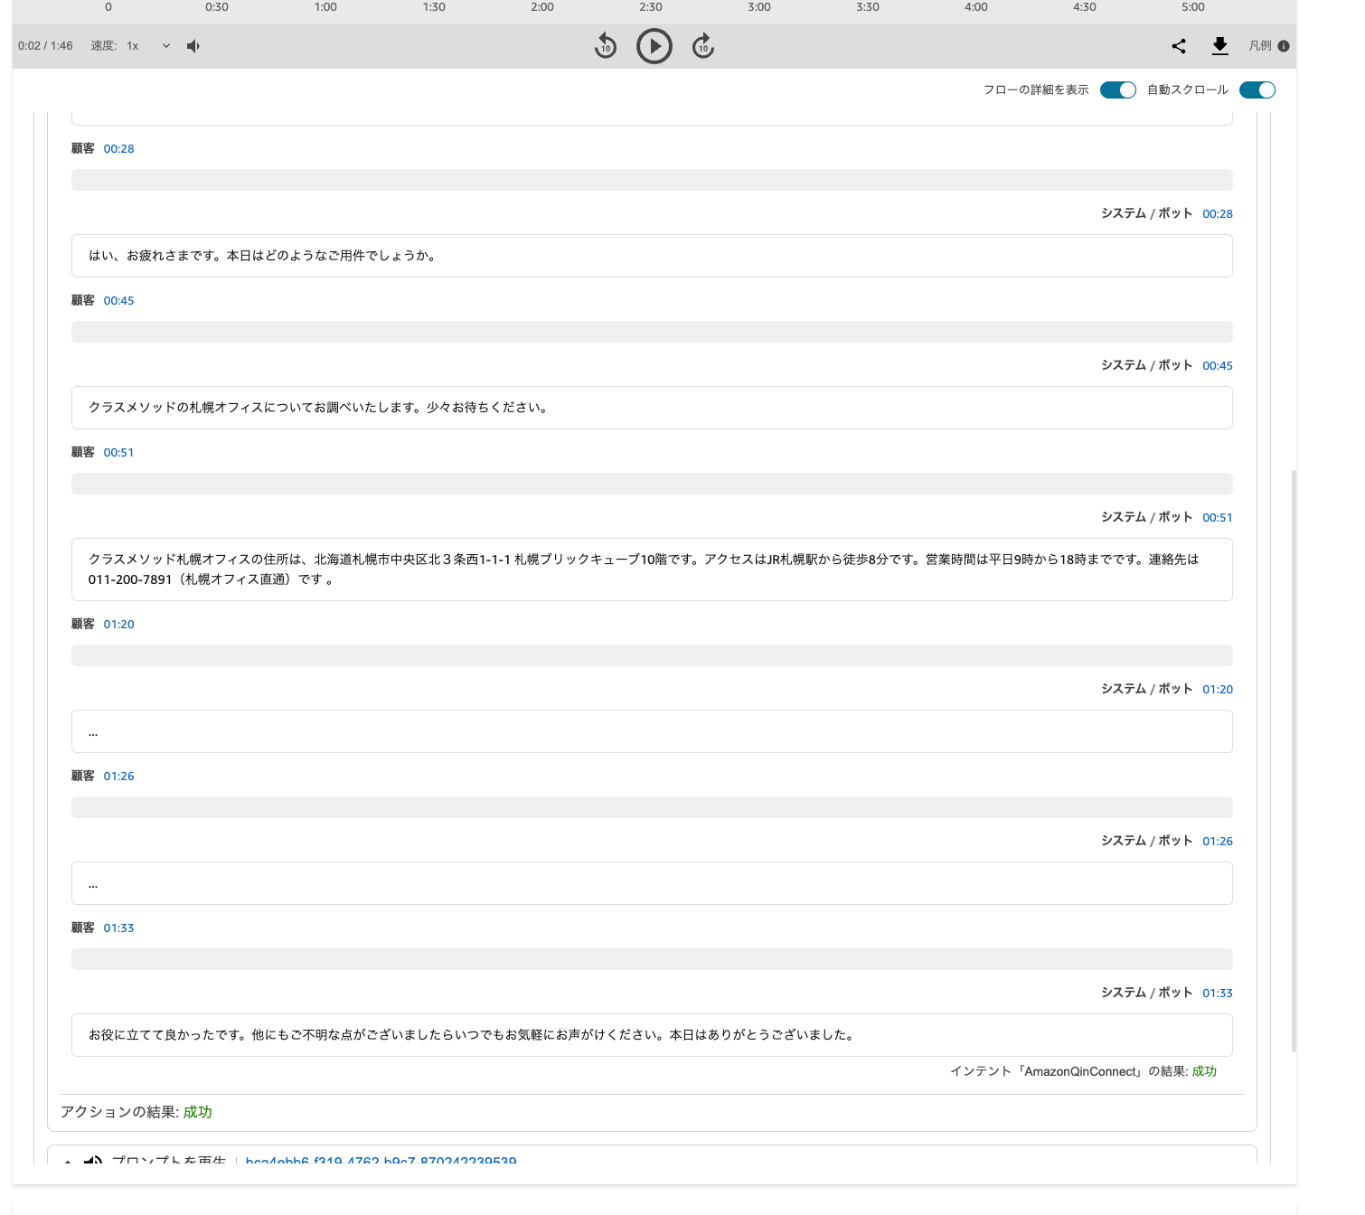This screenshot has height=1215, width=1365.
Task: Turn off 自動スクロール auto-scroll
Action: pyautogui.click(x=1257, y=89)
